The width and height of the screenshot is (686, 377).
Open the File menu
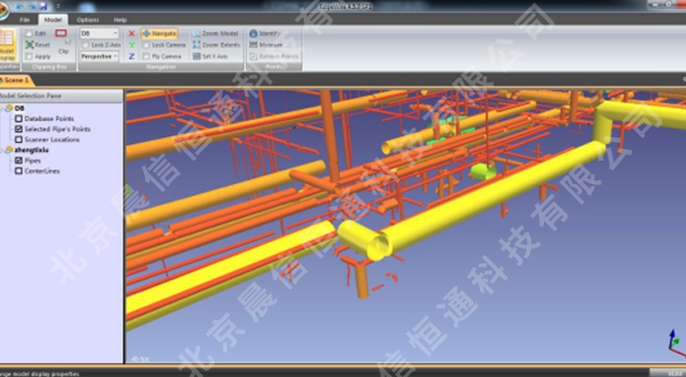24,20
